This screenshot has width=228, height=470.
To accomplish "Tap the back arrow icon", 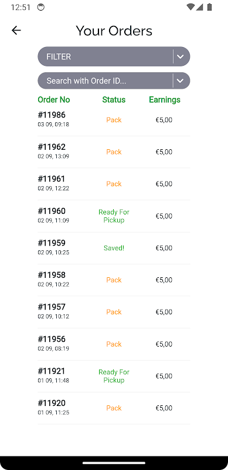I will coord(16,31).
